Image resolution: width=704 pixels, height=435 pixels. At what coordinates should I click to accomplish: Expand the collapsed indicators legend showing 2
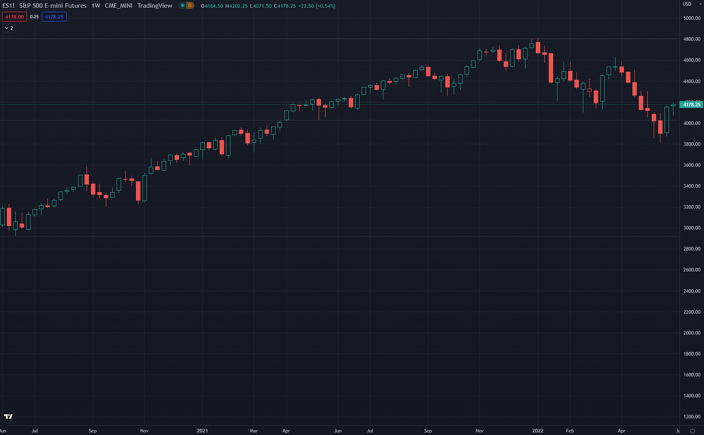tap(9, 28)
